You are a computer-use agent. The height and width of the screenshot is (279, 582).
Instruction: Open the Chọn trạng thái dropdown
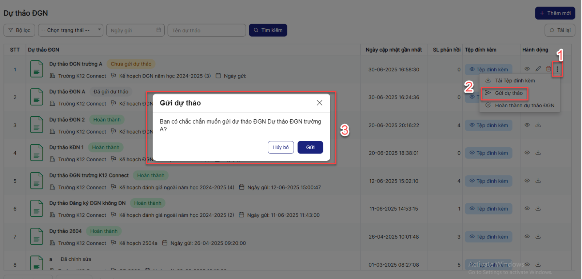pyautogui.click(x=70, y=30)
